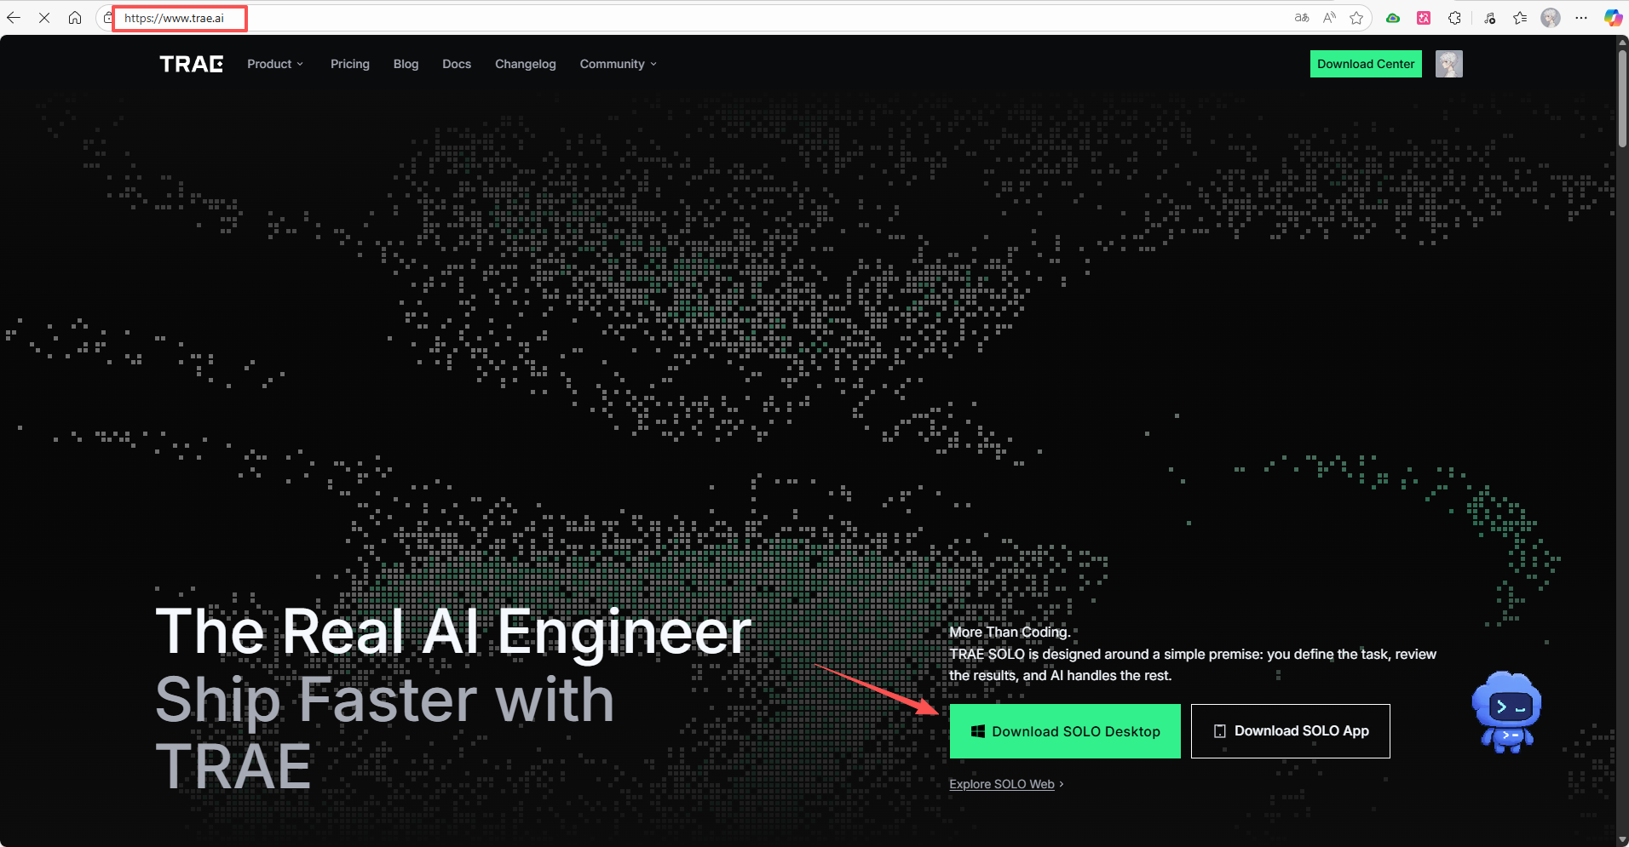Click the scrollbar down arrow

(1622, 839)
